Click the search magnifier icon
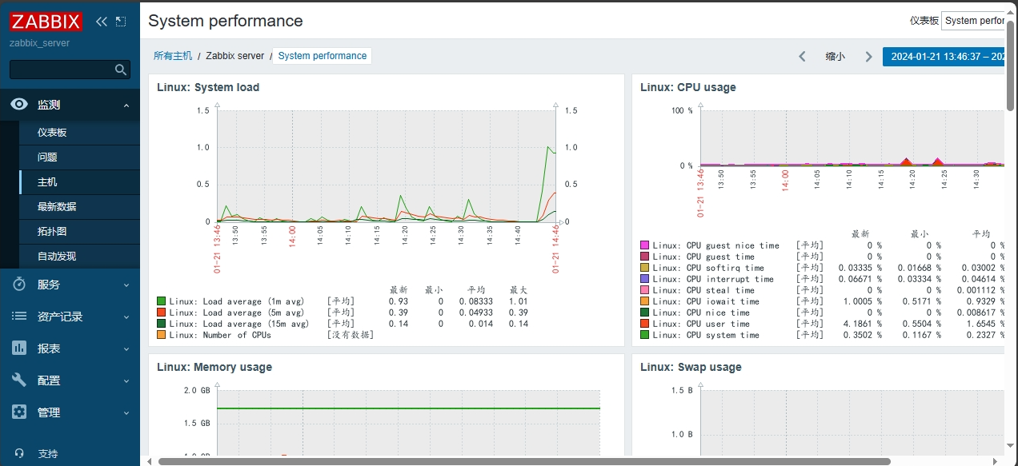Viewport: 1018px width, 466px height. tap(121, 70)
